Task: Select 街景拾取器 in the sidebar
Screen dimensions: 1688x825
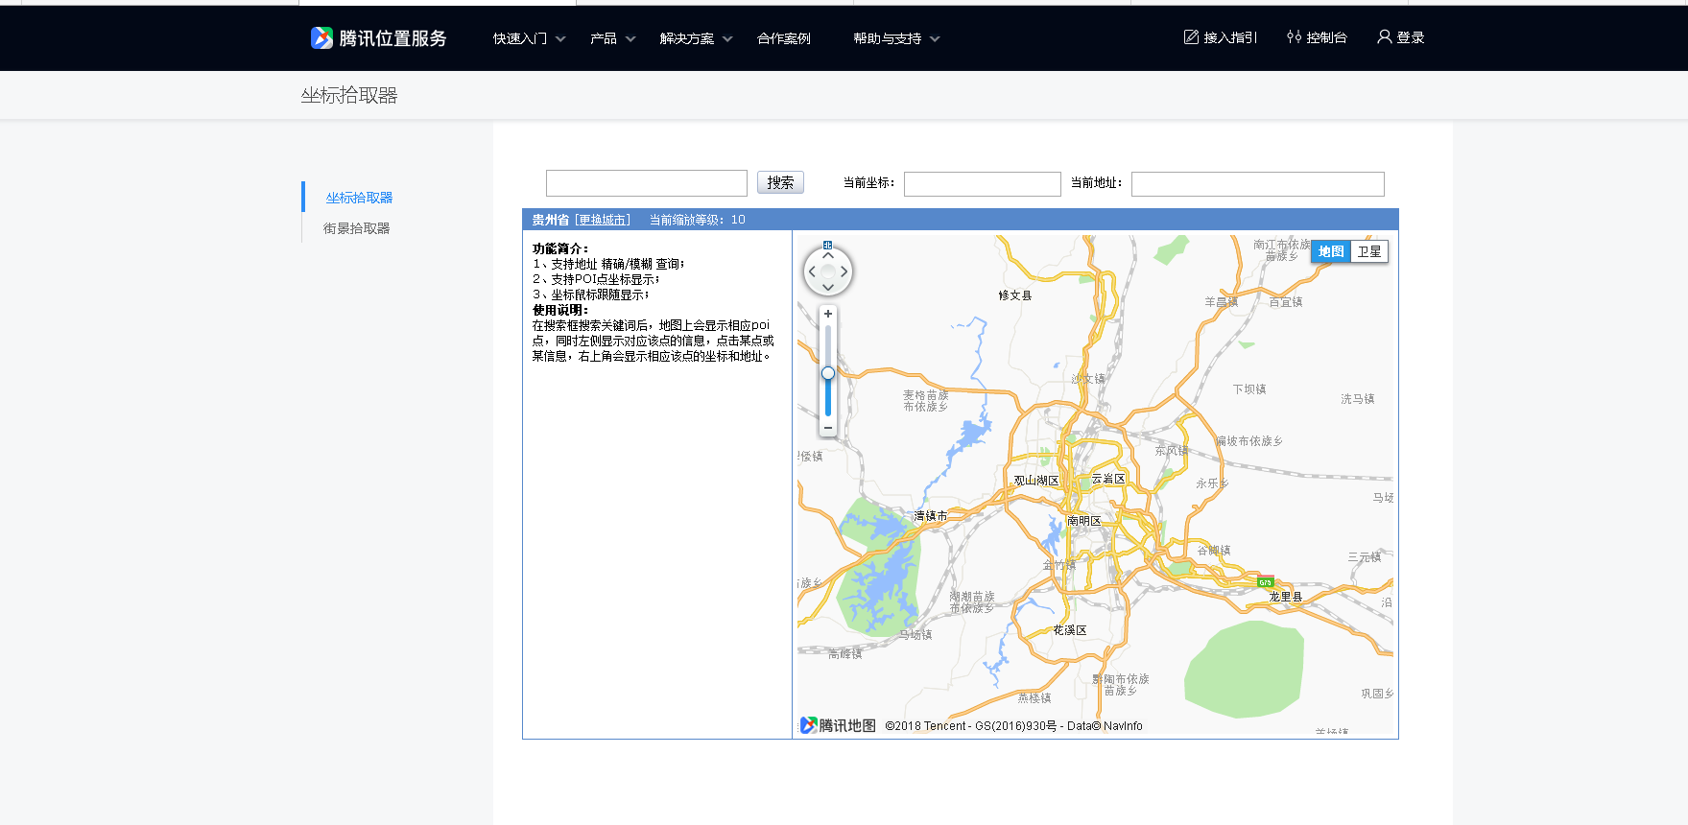Action: pyautogui.click(x=356, y=228)
